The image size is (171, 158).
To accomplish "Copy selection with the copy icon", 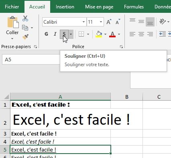I will [25, 28].
